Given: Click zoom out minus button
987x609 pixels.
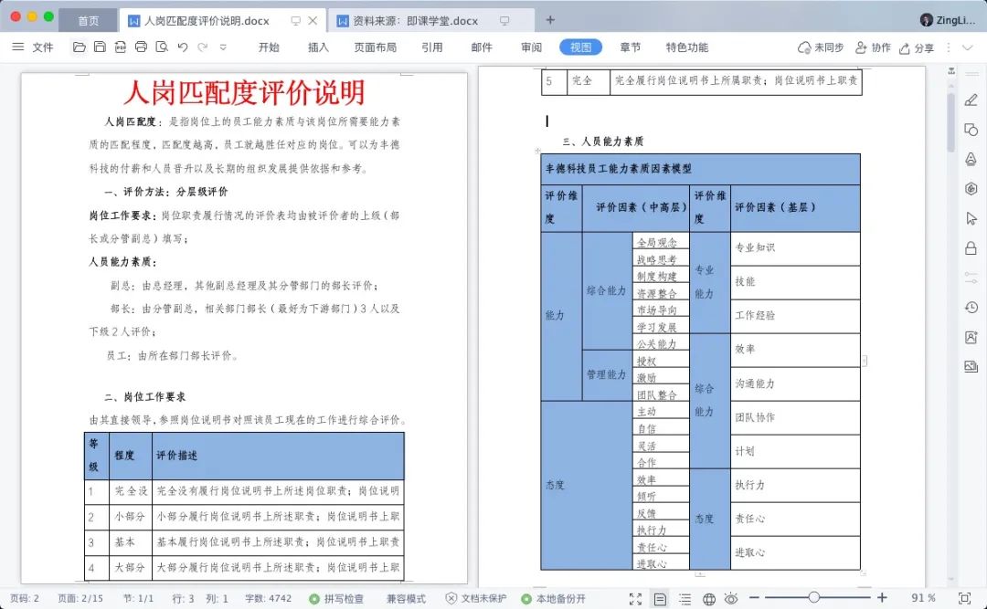Looking at the screenshot, I should click(754, 597).
